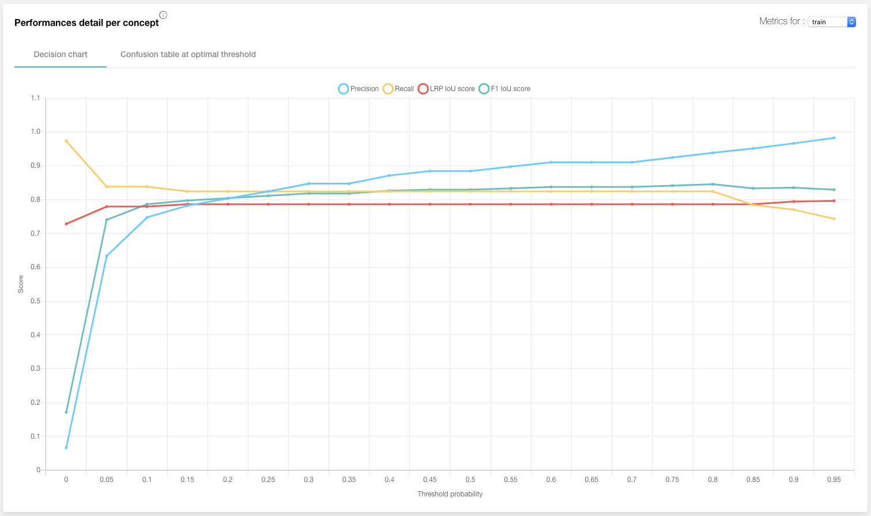Switch to Confusion table at optimal threshold tab
The image size is (871, 516).
(x=188, y=54)
